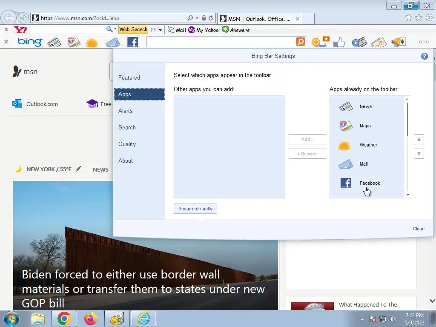Open the Maps app on the Bing Bar toolbar

(74, 42)
